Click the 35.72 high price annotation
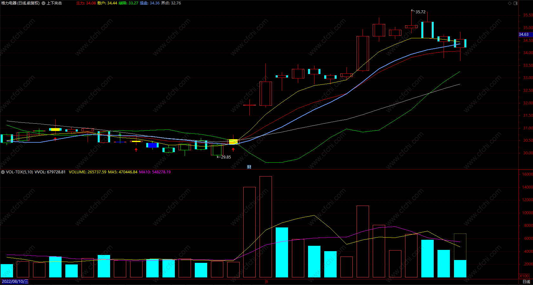533x285 pixels. tap(420, 12)
